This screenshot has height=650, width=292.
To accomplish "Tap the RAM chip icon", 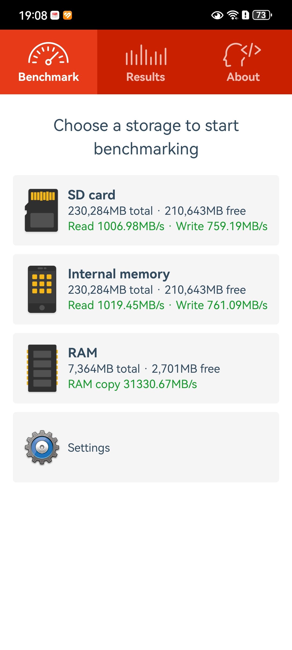I will [42, 368].
